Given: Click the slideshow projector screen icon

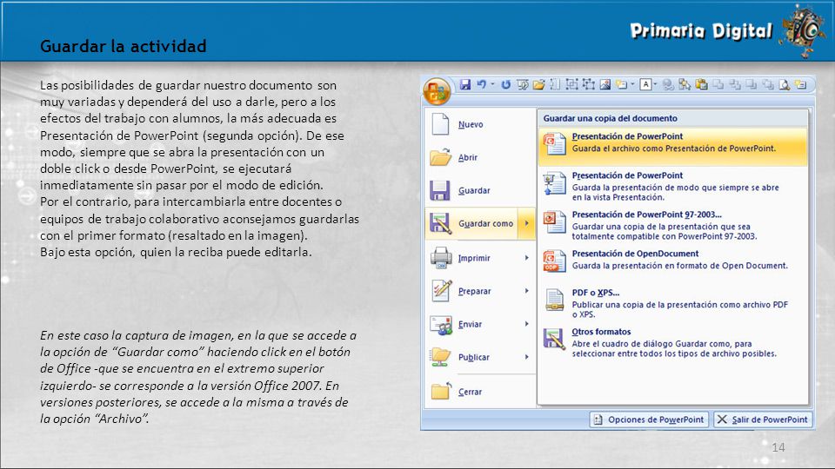Looking at the screenshot, I should point(523,84).
